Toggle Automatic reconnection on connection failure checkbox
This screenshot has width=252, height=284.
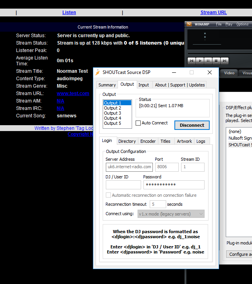click(x=109, y=195)
